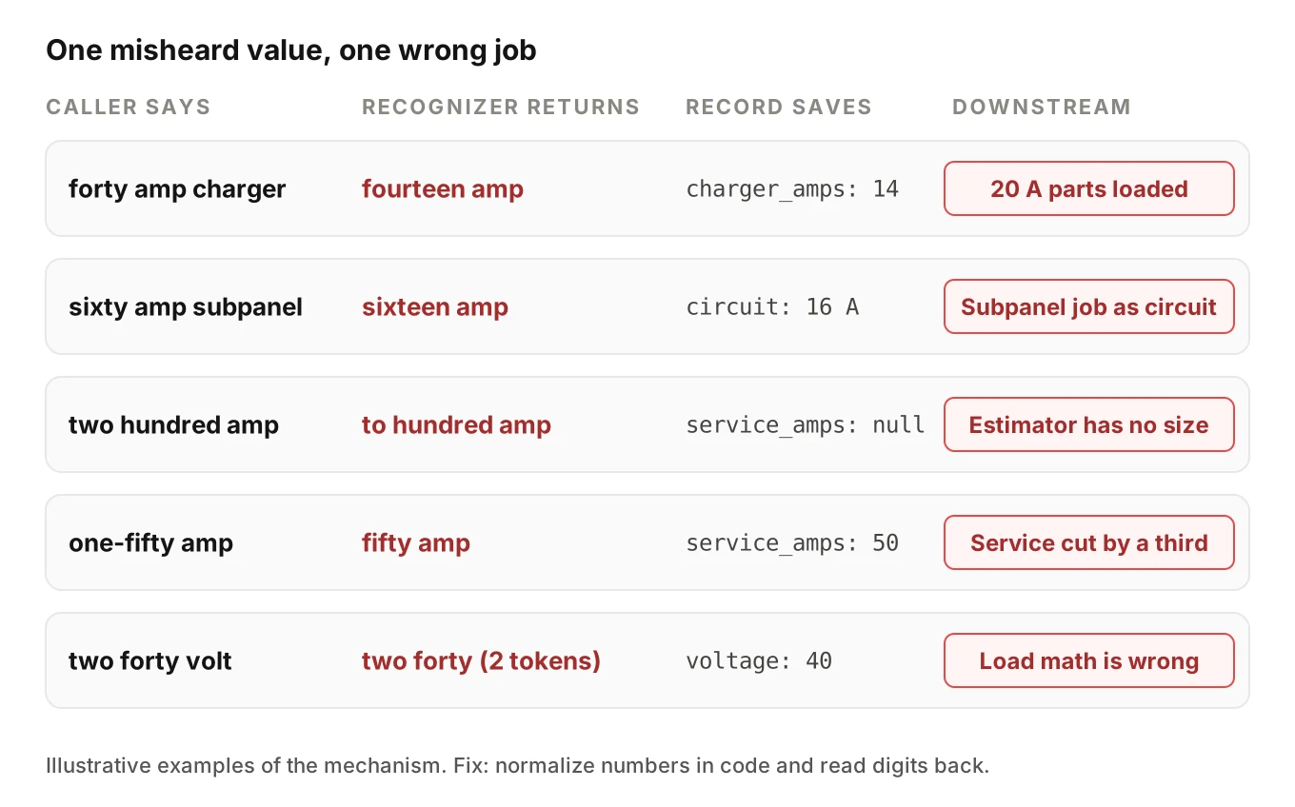Image resolution: width=1295 pixels, height=807 pixels.
Task: Select the "voltage: 40" record value
Action: click(x=759, y=660)
